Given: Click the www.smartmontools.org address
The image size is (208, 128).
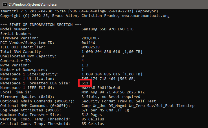Looking at the screenshot, I should [x=146, y=16].
